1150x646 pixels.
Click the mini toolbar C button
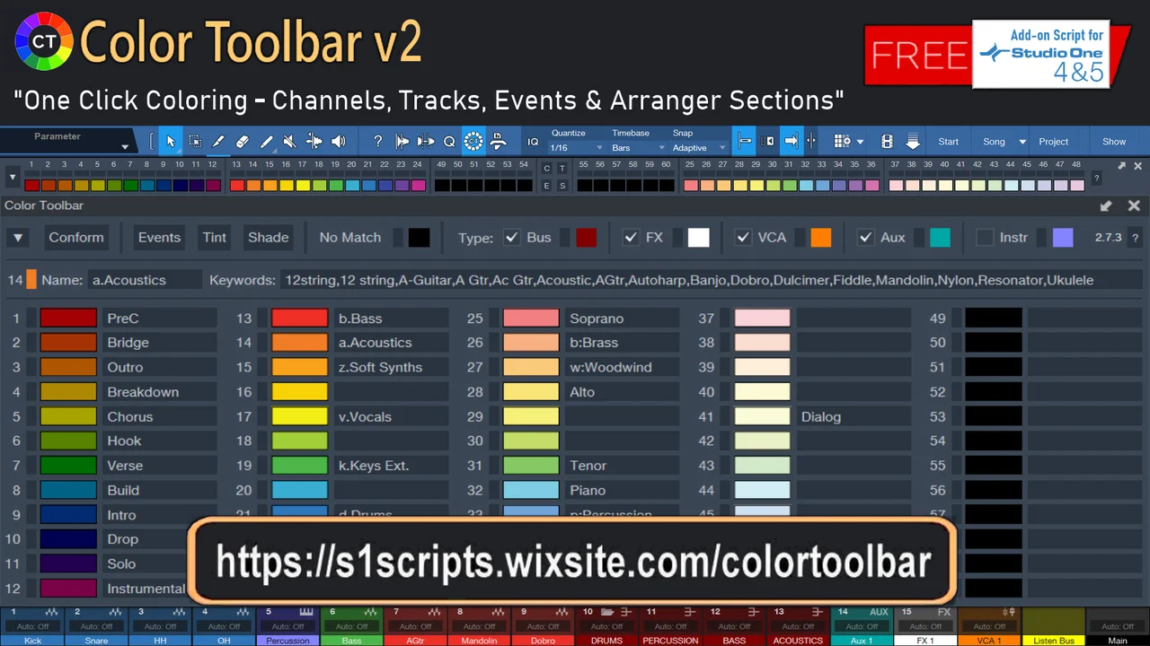pos(546,169)
